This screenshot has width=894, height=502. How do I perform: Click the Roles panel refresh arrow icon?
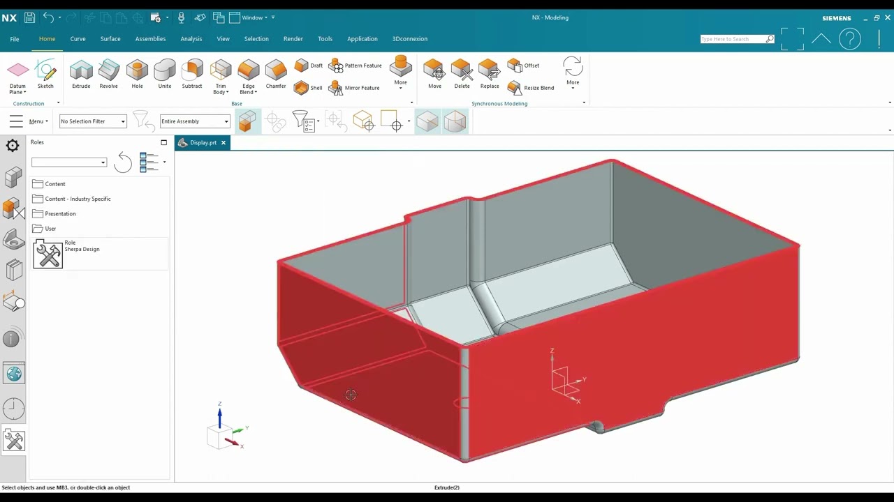pyautogui.click(x=123, y=162)
